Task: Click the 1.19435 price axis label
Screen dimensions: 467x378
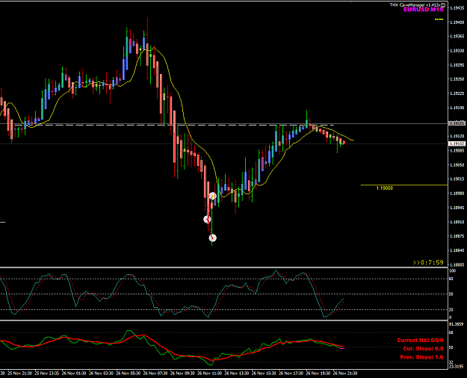Action: (x=457, y=8)
